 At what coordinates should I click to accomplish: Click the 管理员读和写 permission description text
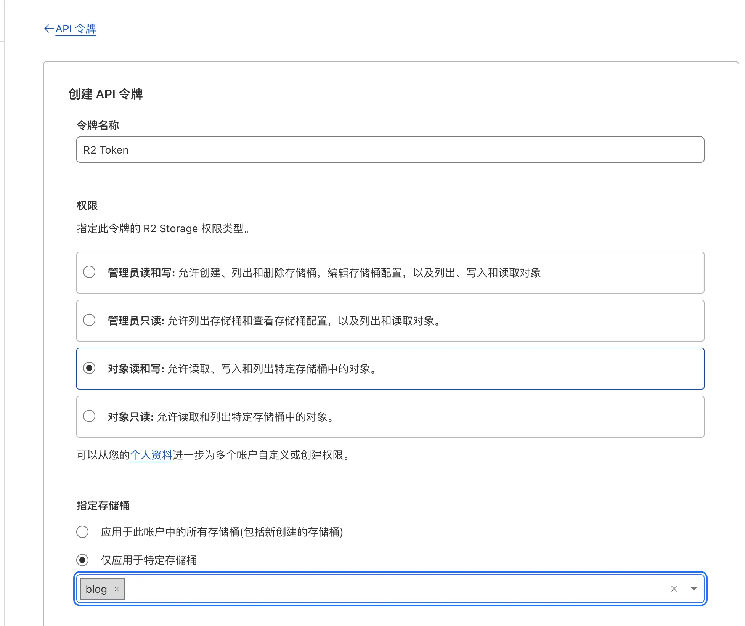pyautogui.click(x=359, y=273)
